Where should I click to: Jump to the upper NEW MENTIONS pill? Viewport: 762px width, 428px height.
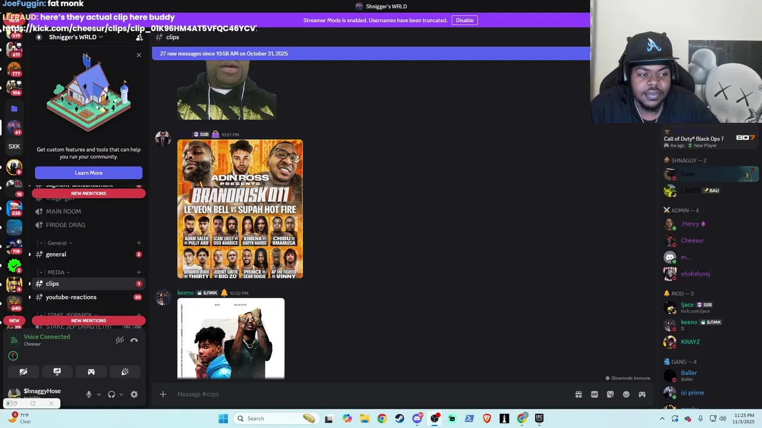(x=89, y=193)
